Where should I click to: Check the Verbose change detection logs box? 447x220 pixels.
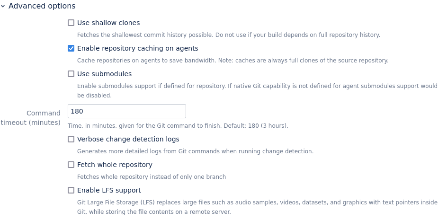[71, 139]
